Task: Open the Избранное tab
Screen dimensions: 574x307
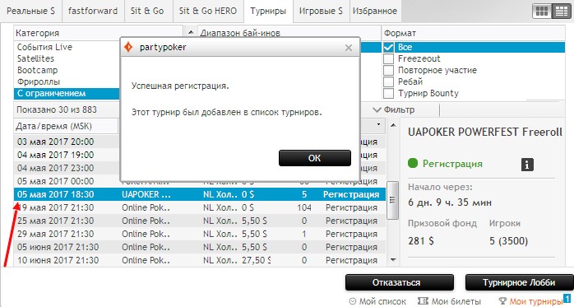Action: coord(374,11)
